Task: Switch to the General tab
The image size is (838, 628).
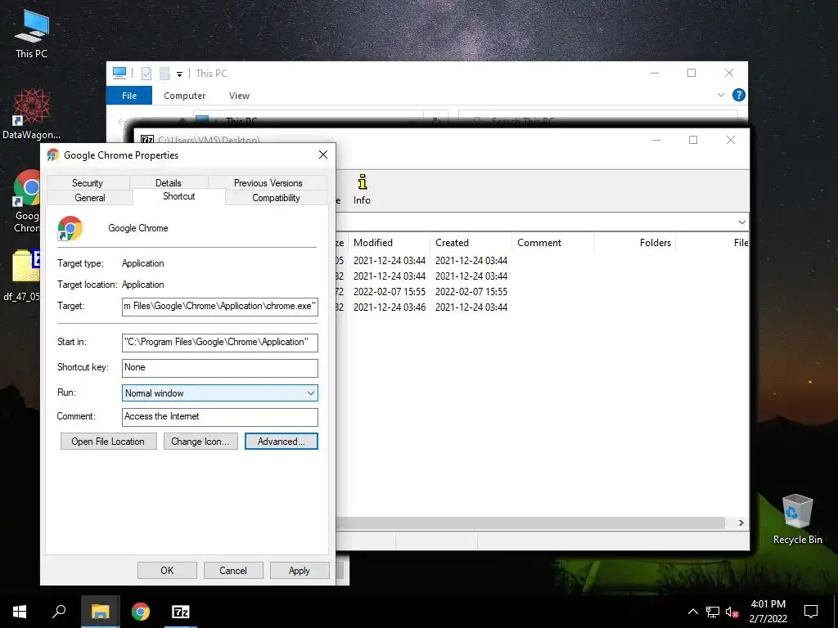Action: click(90, 198)
